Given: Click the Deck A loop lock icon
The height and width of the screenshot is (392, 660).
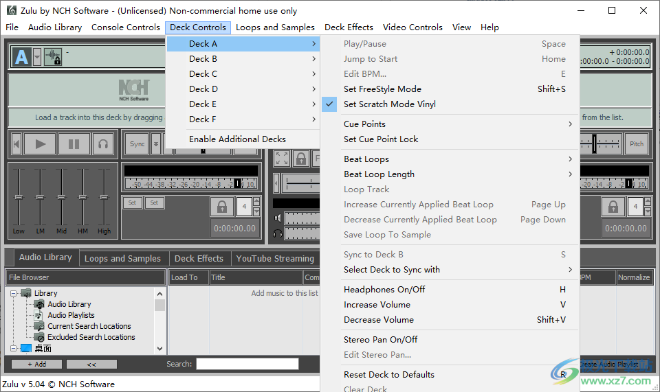Looking at the screenshot, I should (221, 206).
